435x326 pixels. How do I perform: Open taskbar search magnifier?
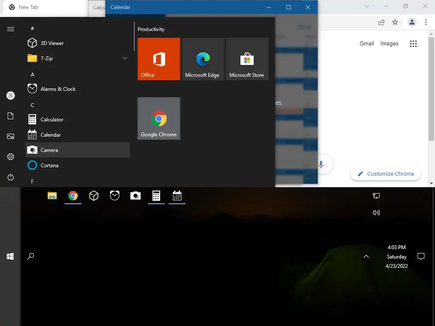coord(31,256)
